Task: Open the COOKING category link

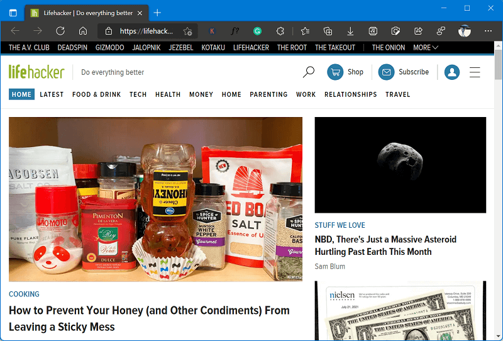Action: tap(24, 294)
